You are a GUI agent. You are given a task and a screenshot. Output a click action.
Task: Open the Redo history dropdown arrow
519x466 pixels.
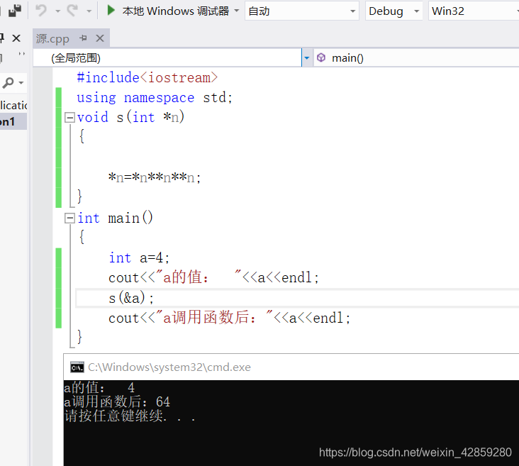89,11
